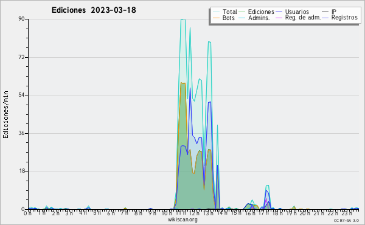This screenshot has width=365, height=225.
Task: Click the y-axis value 54
Action: tap(22, 95)
